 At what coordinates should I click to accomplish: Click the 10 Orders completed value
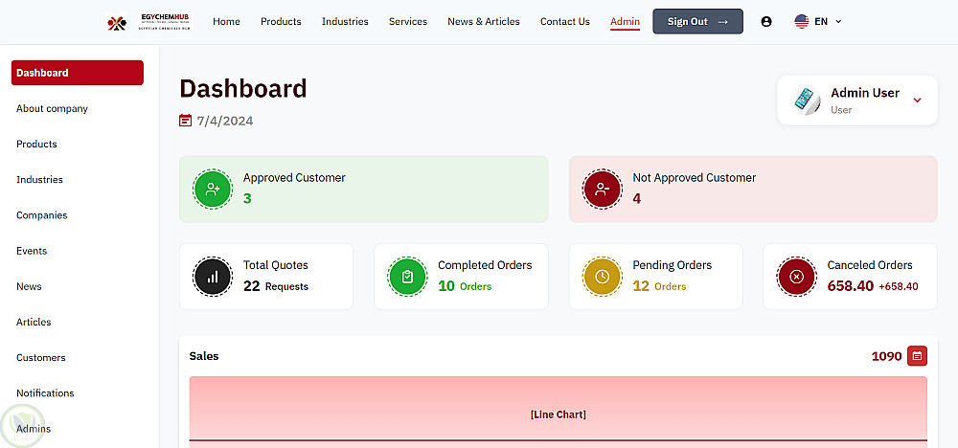click(x=465, y=285)
